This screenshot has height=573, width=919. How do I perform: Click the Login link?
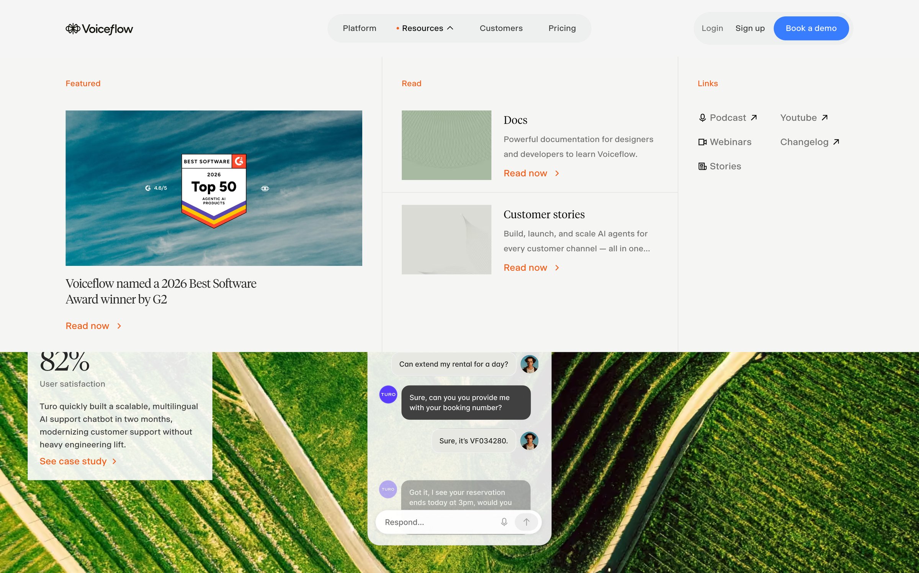coord(712,28)
